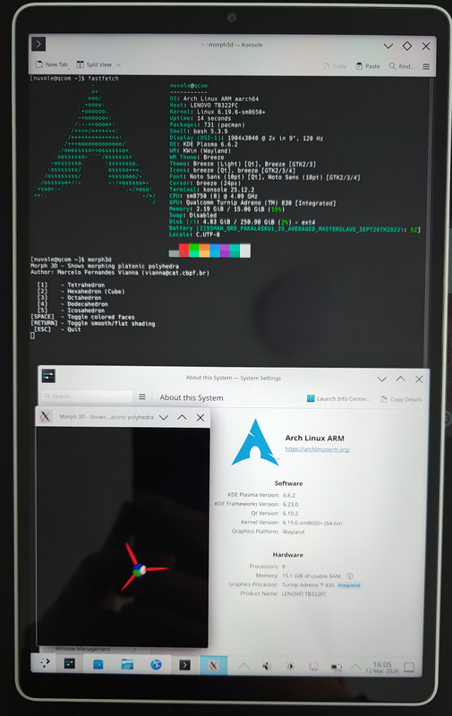Click the 'DE: KDE Plasma 6.6.2' line
This screenshot has height=716, width=452.
tap(204, 144)
